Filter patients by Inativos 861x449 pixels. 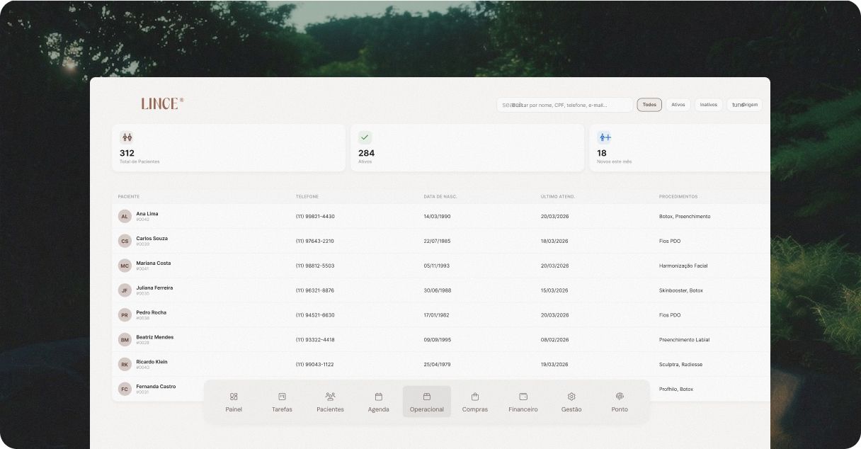click(x=708, y=105)
